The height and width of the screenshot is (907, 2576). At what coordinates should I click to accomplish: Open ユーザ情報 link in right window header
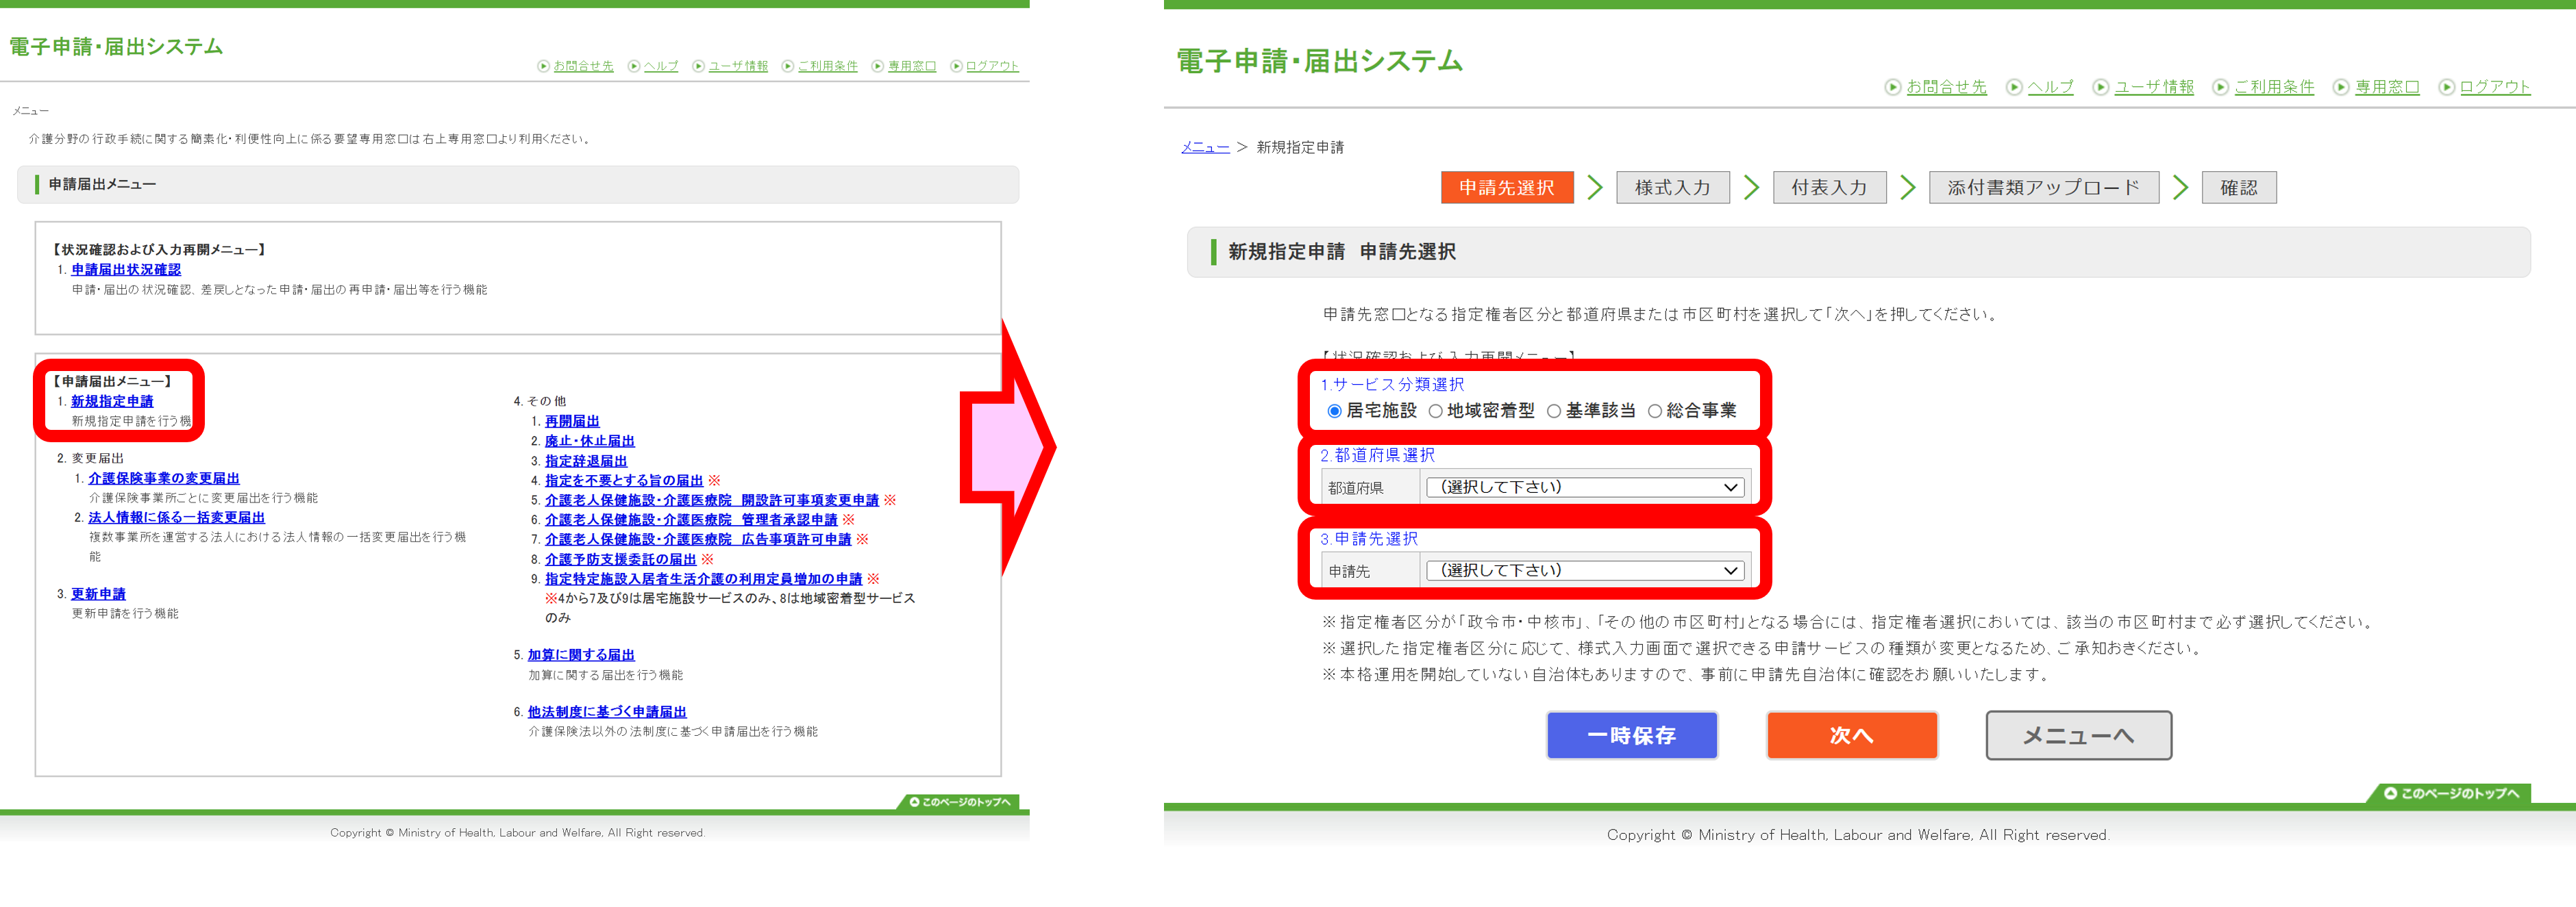(2154, 87)
